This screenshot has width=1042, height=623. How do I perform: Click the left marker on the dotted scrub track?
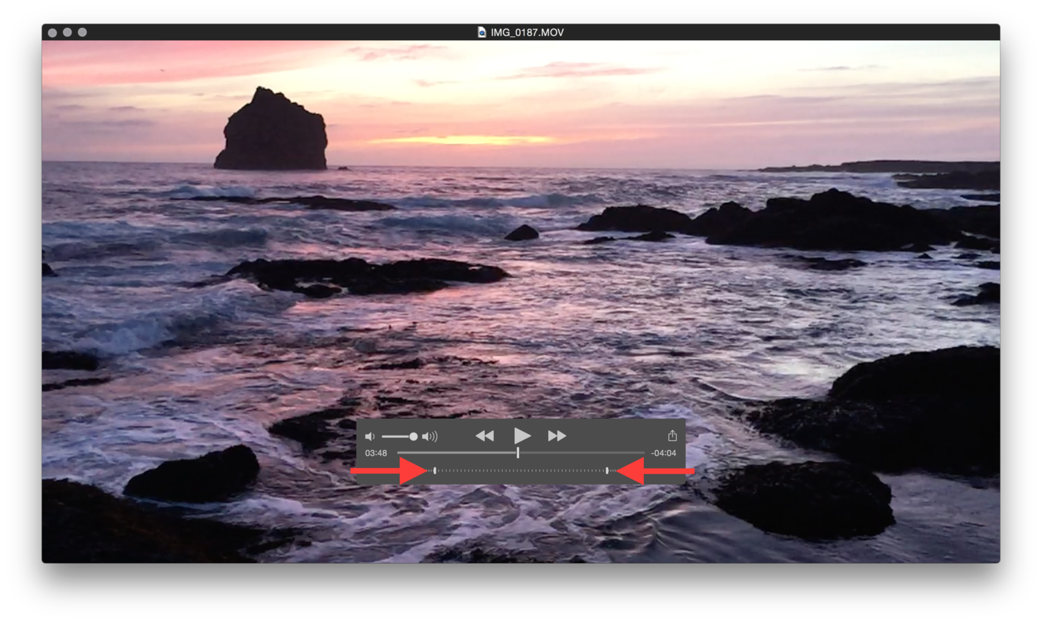435,471
